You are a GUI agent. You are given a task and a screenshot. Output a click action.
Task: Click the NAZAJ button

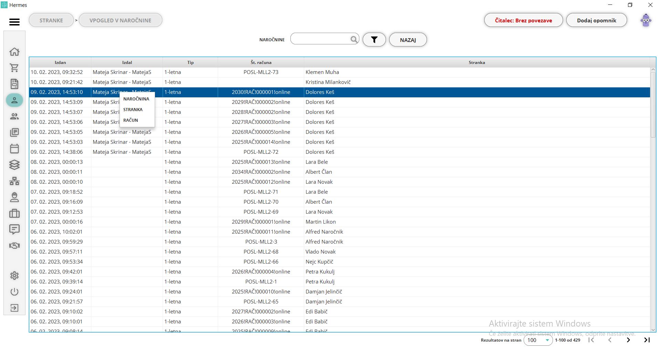coord(408,40)
